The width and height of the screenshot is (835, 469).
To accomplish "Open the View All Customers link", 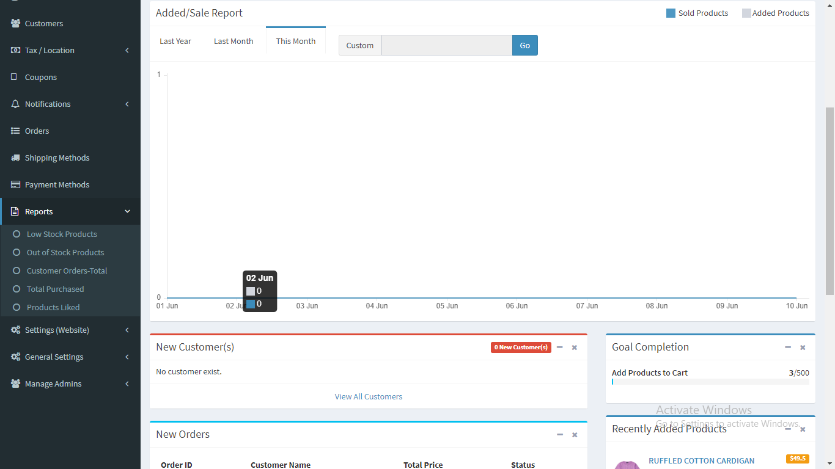I will click(369, 396).
